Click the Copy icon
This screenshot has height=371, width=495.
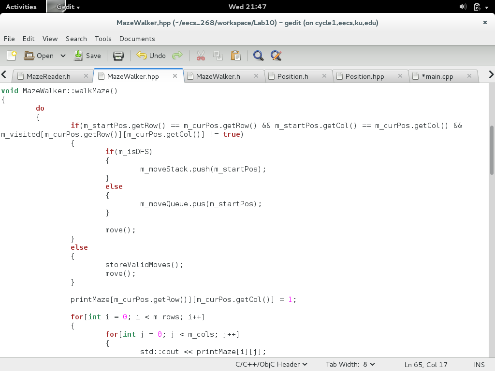(x=218, y=56)
